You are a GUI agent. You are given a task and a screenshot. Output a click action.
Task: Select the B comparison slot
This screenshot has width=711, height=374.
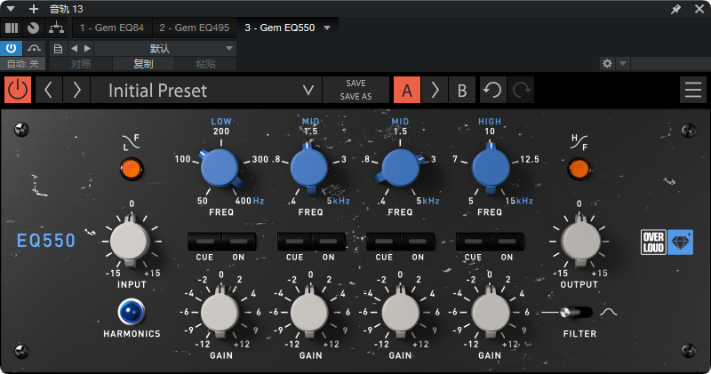[461, 90]
